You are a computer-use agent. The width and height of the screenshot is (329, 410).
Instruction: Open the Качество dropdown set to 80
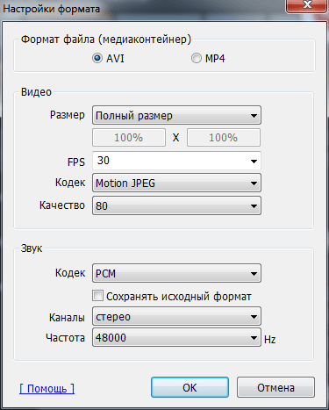tap(176, 205)
